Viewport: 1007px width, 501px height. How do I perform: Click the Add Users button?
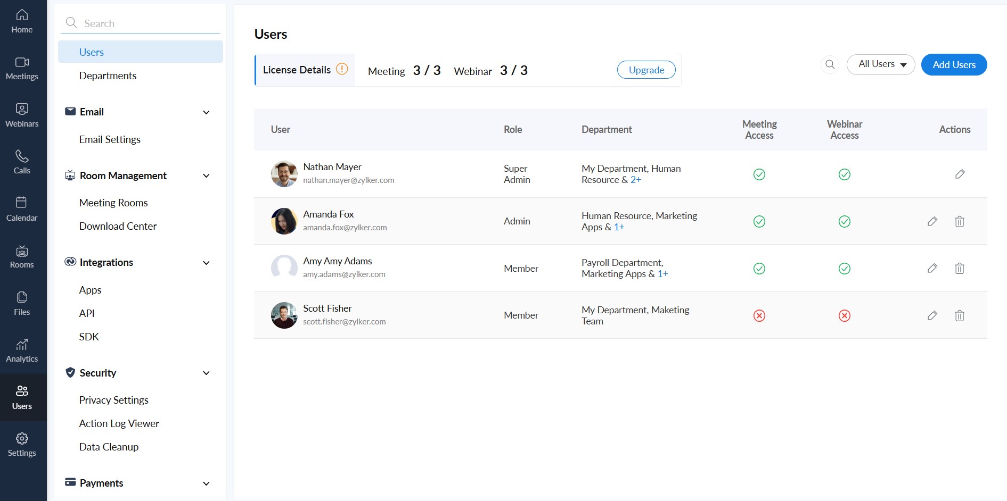(x=954, y=64)
